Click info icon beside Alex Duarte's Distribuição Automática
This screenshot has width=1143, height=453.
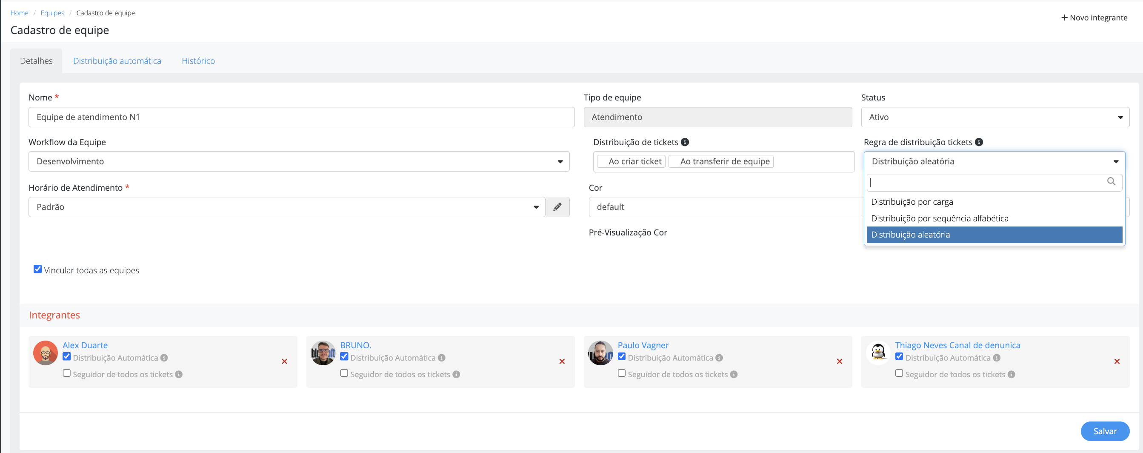pos(164,358)
